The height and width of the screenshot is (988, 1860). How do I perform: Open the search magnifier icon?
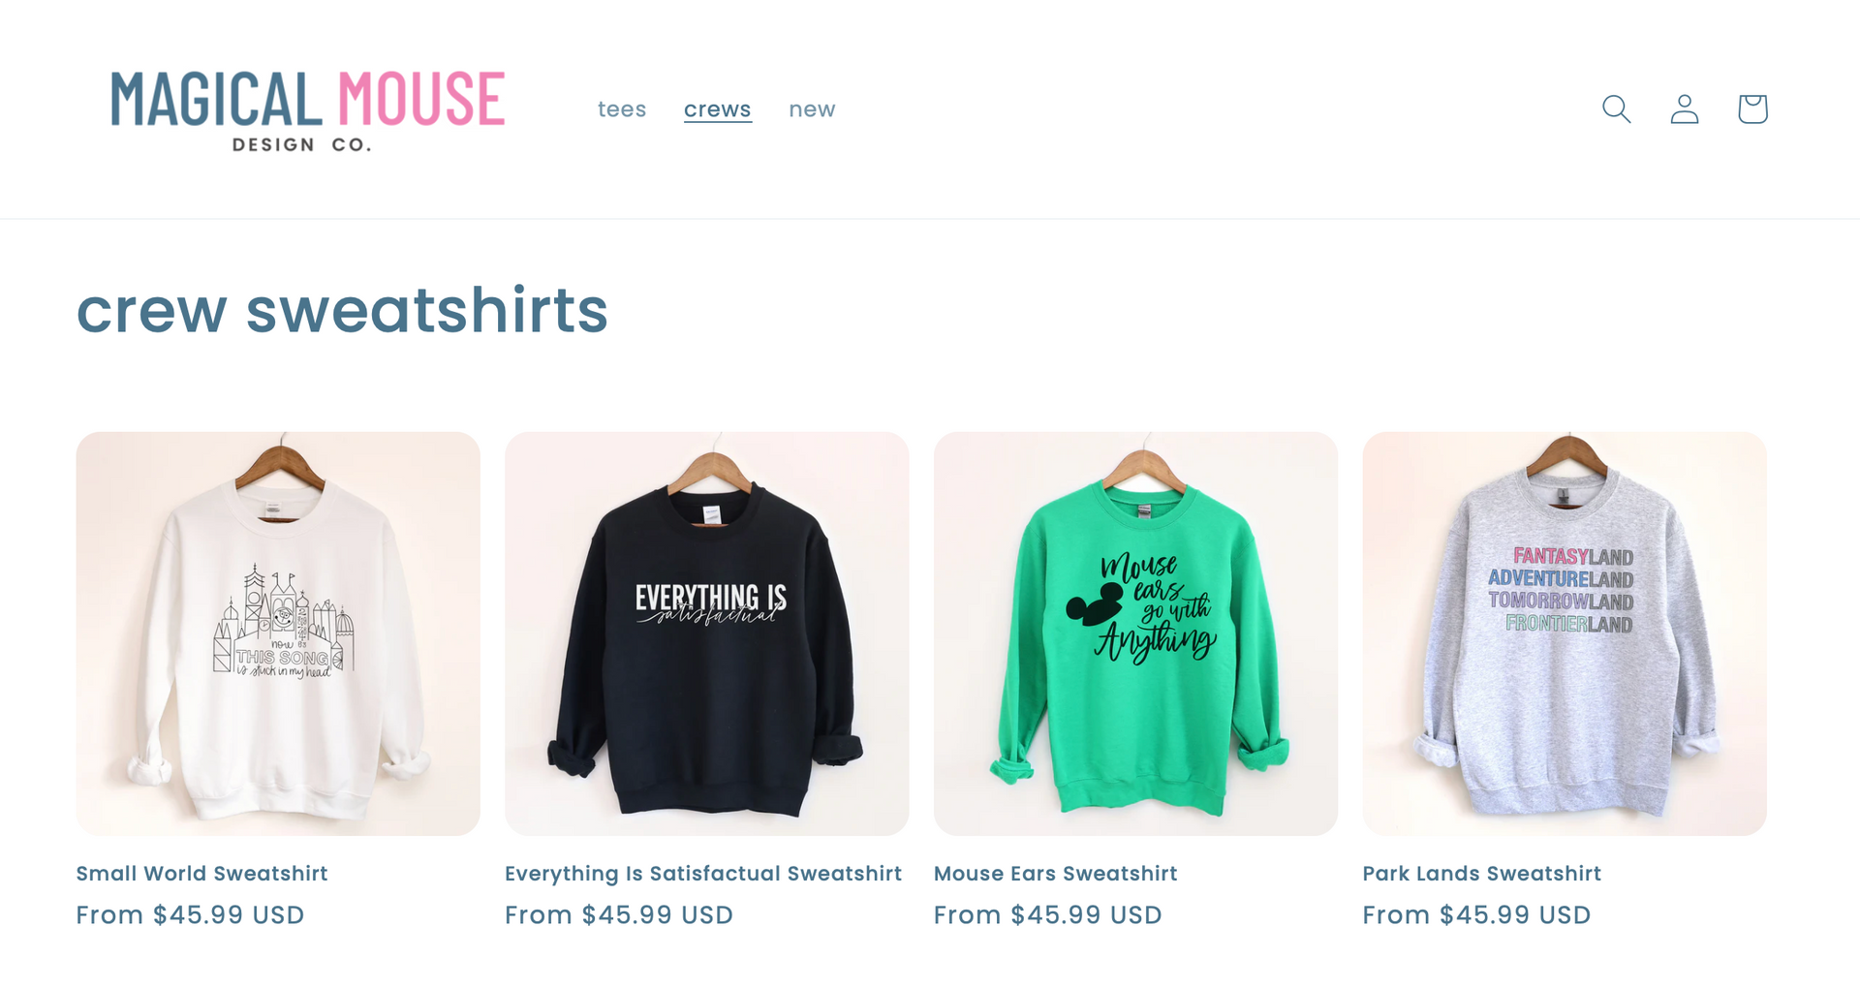[x=1616, y=108]
